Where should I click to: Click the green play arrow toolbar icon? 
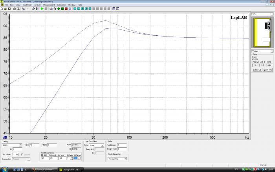[42, 8]
